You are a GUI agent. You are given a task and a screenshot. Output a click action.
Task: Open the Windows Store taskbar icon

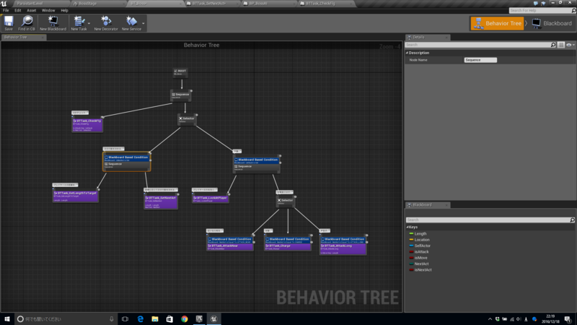pos(169,318)
